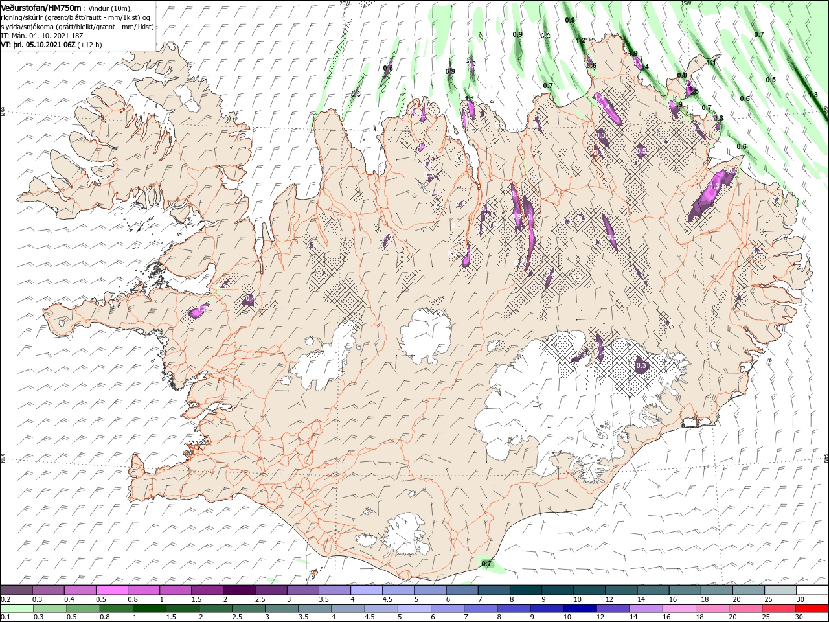Select the 'IT: Mán. 04. 10. 2021 18Z' line
This screenshot has height=622, width=829.
[43, 36]
